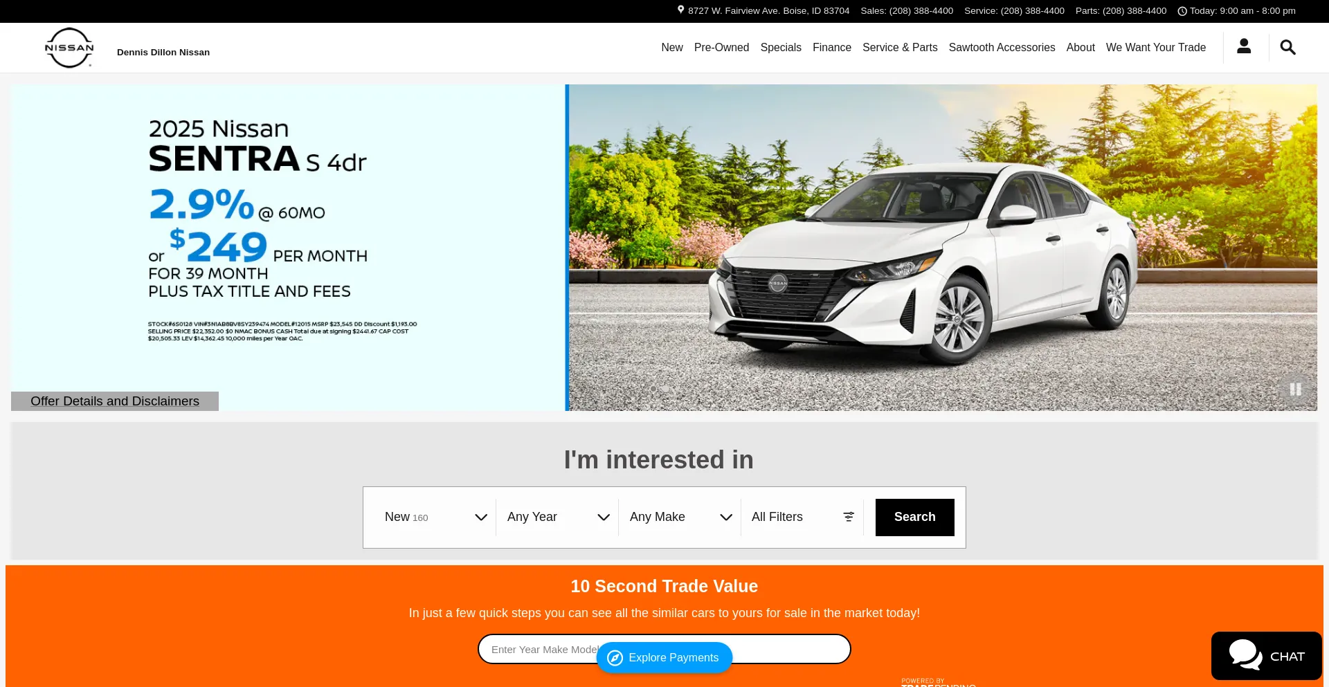Open the Sawtooth Accessories menu
Viewport: 1329px width, 687px height.
(1002, 47)
